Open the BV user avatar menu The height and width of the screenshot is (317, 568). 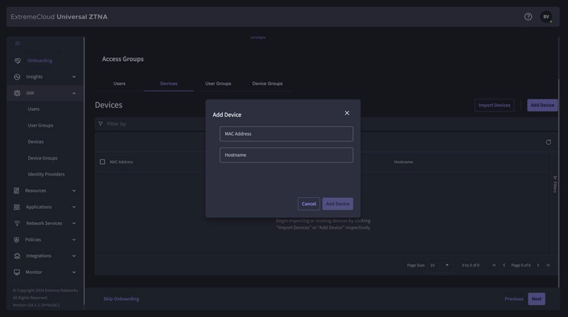pos(546,16)
